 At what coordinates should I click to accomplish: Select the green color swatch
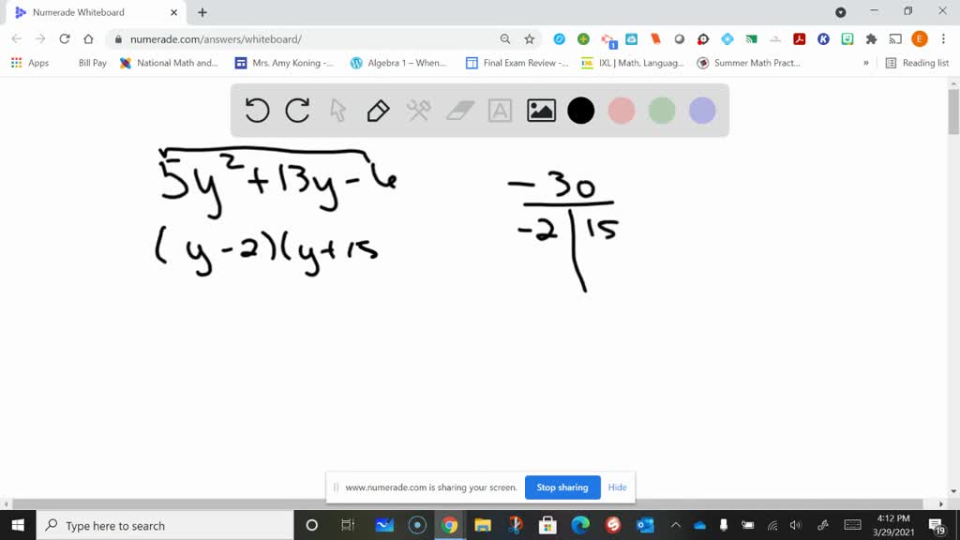[661, 110]
